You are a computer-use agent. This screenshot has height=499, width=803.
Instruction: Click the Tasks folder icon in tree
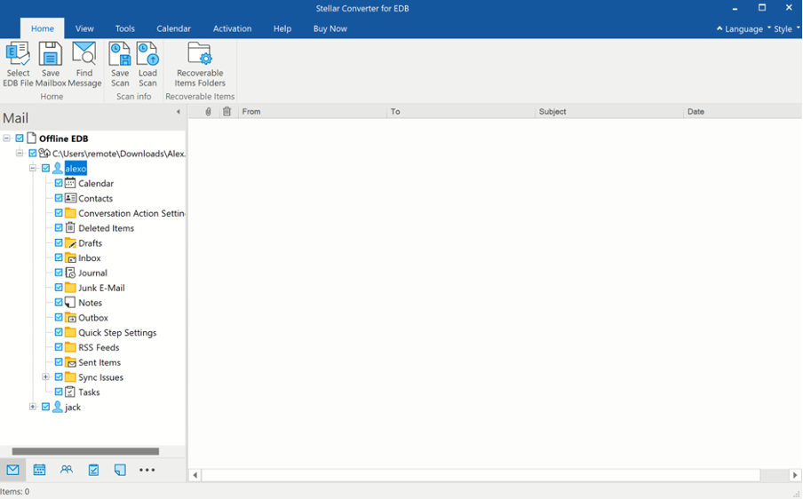pos(70,392)
